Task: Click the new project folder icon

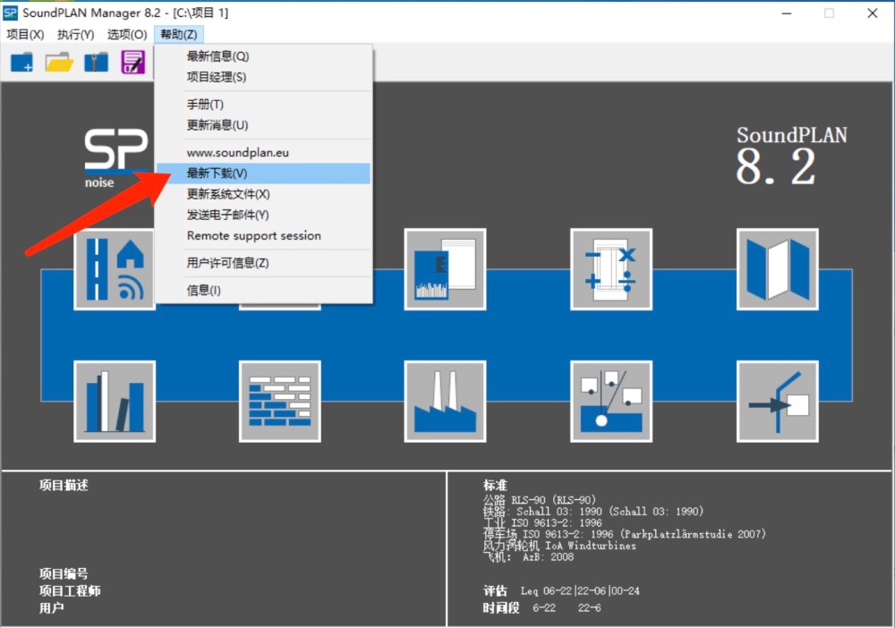Action: point(21,62)
